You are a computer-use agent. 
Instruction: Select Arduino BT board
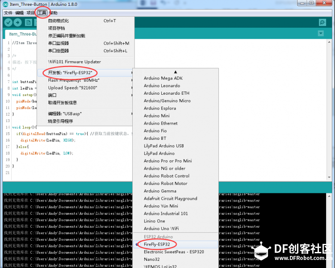[x=176, y=138]
